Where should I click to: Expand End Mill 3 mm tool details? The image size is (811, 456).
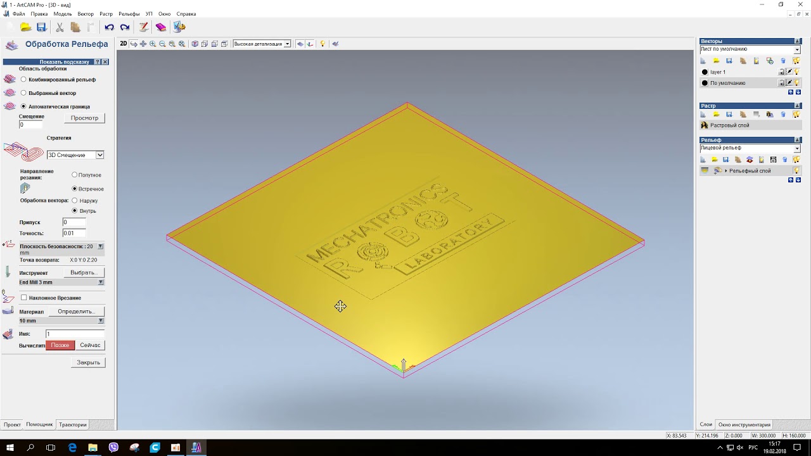coord(100,282)
